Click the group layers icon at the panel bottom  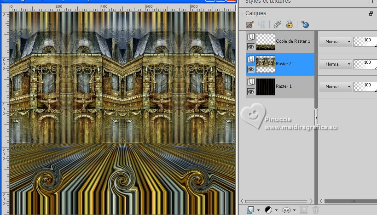click(304, 210)
